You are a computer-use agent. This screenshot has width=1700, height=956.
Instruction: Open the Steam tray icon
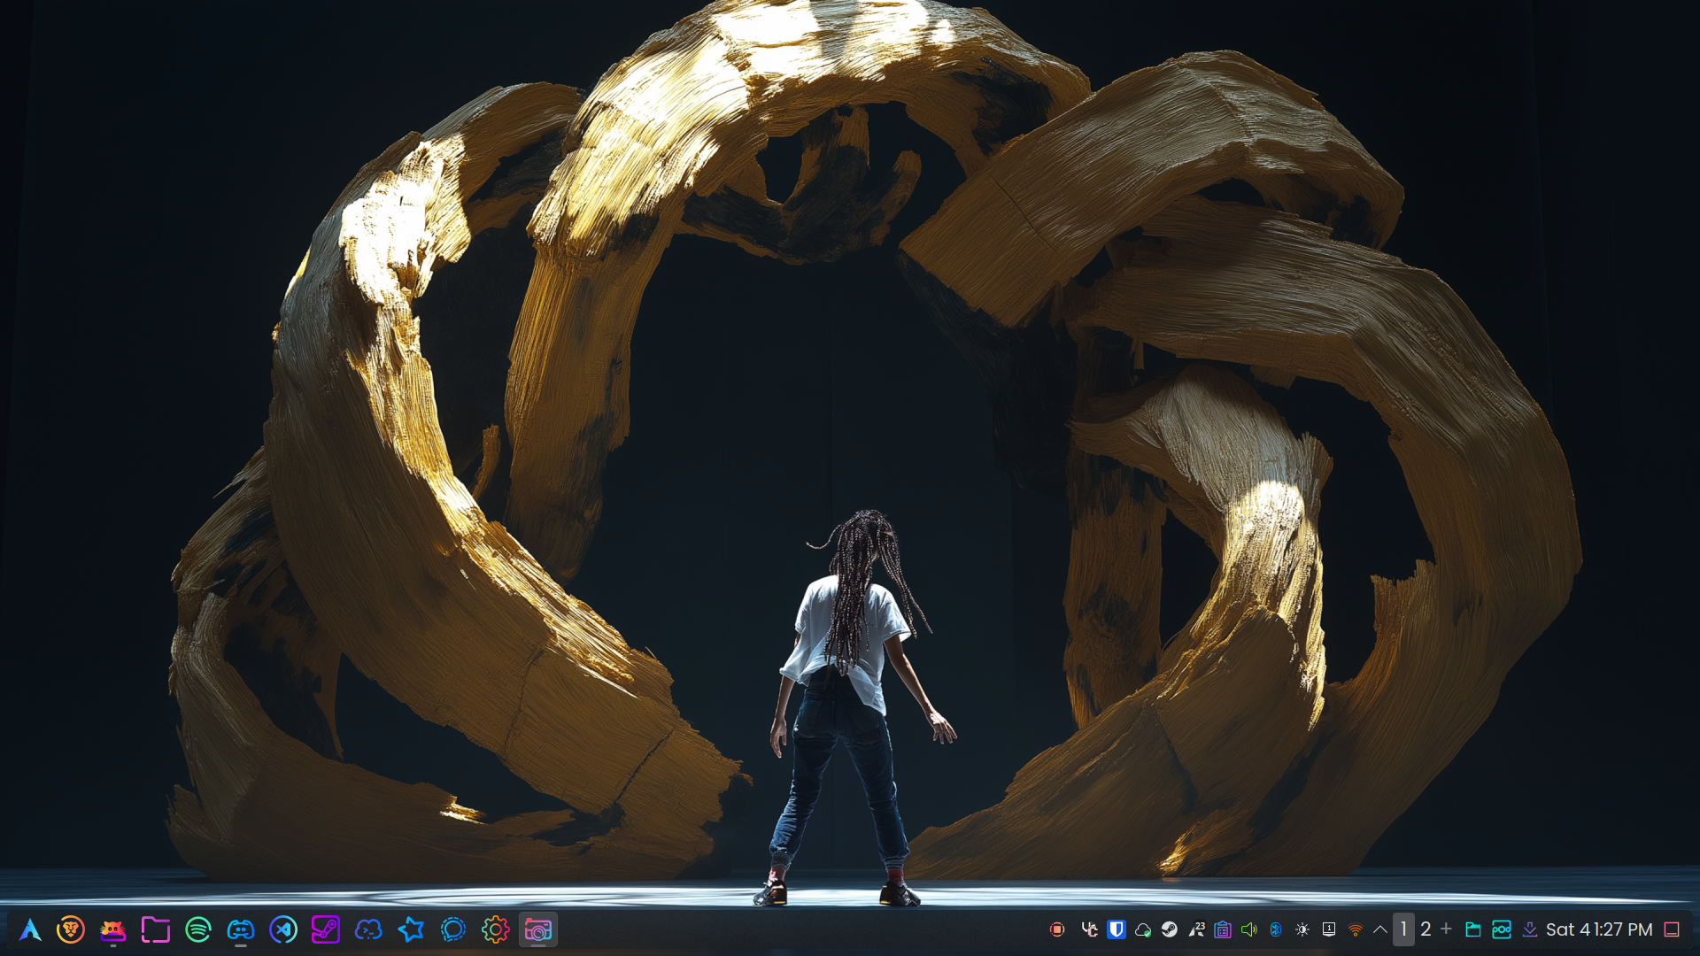pos(1170,929)
